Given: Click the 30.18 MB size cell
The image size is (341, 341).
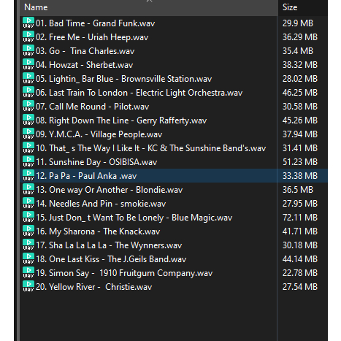Looking at the screenshot, I should coord(300,245).
